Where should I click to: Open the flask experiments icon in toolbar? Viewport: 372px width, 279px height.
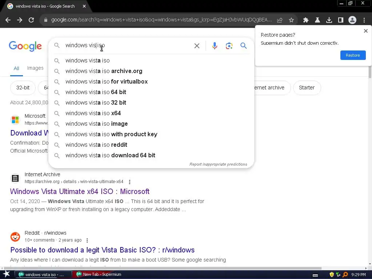pyautogui.click(x=318, y=20)
